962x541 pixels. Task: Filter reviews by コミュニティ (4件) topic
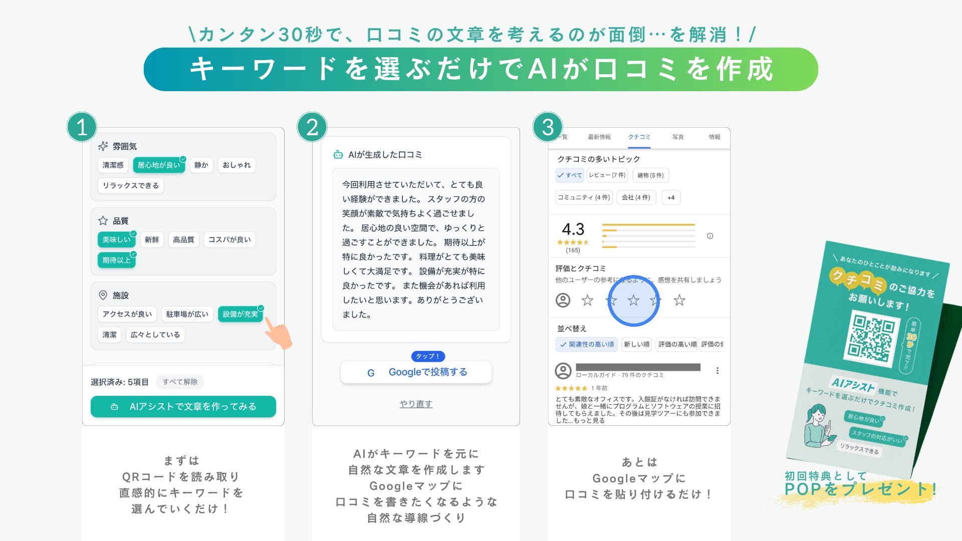(x=584, y=198)
